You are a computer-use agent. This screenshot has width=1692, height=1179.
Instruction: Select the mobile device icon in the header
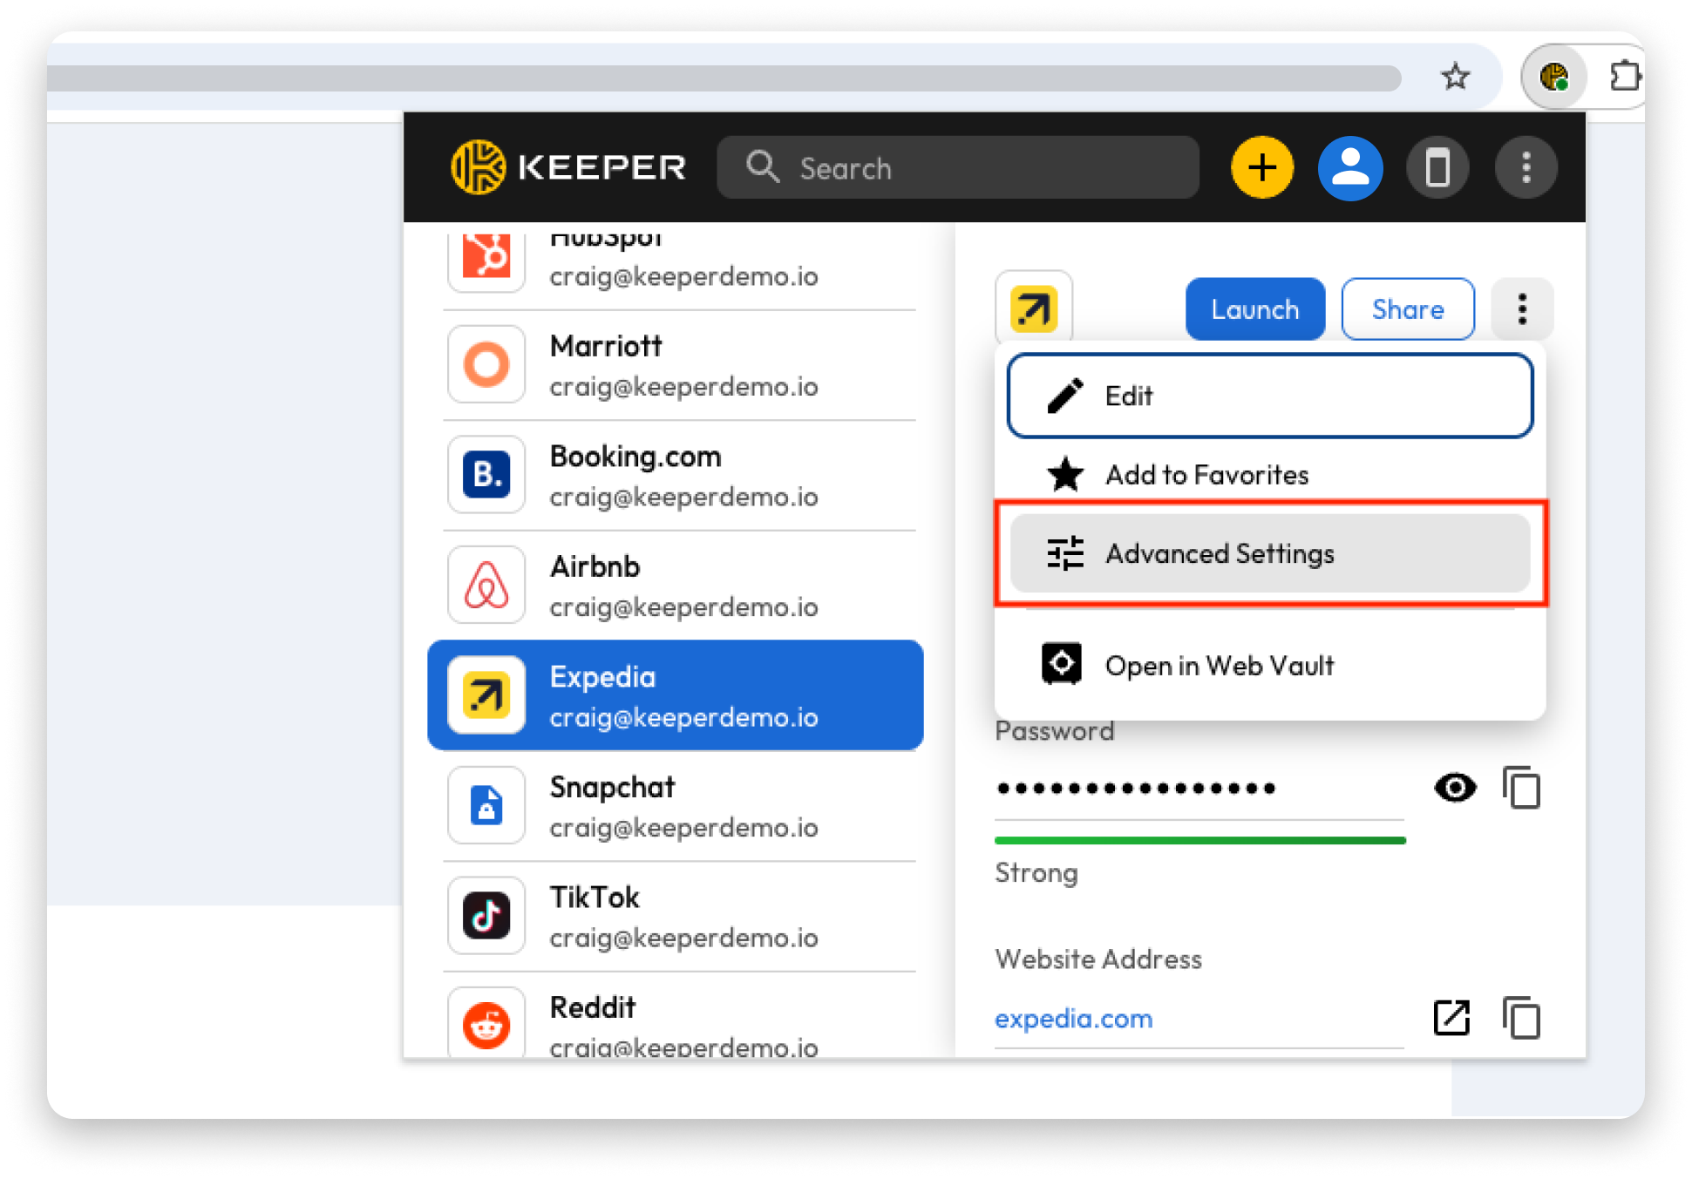click(x=1437, y=167)
